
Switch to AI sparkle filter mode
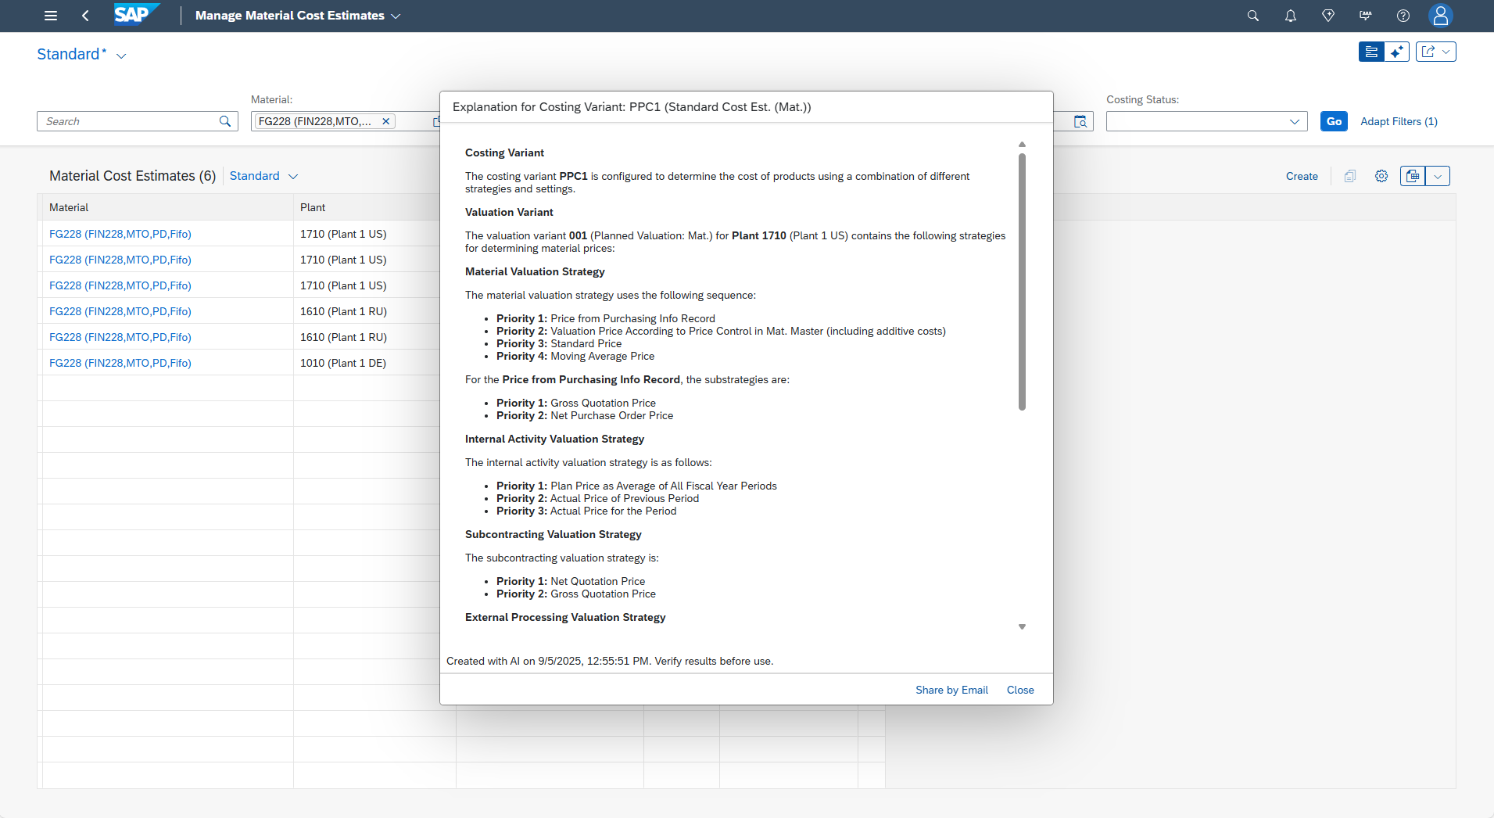tap(1396, 52)
